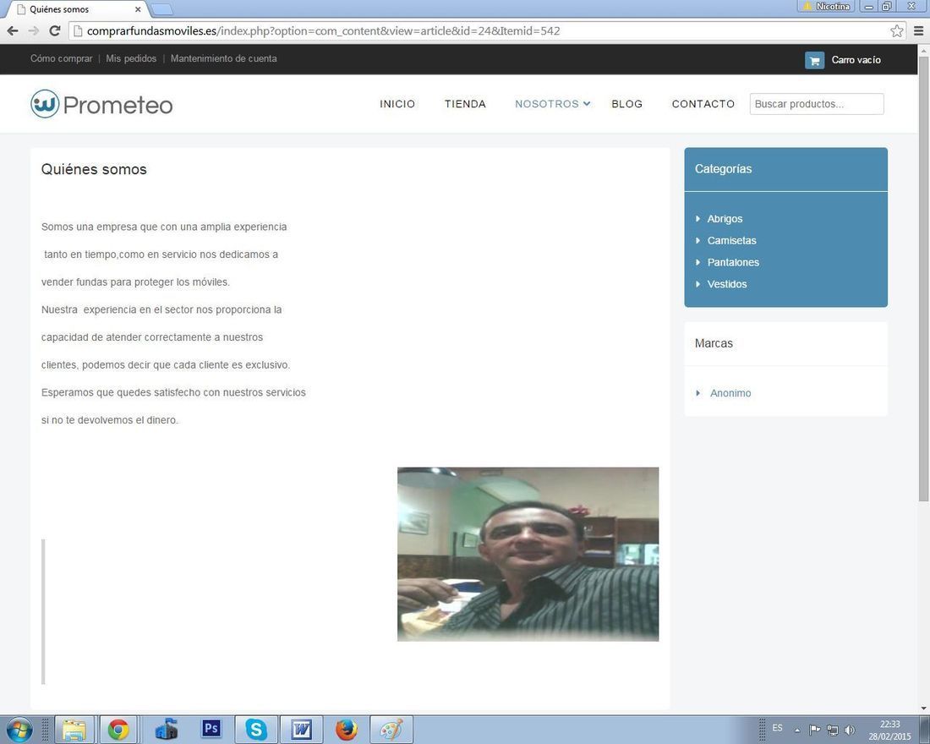930x744 pixels.
Task: Open Mantenimiento de cuenta link
Action: point(223,58)
